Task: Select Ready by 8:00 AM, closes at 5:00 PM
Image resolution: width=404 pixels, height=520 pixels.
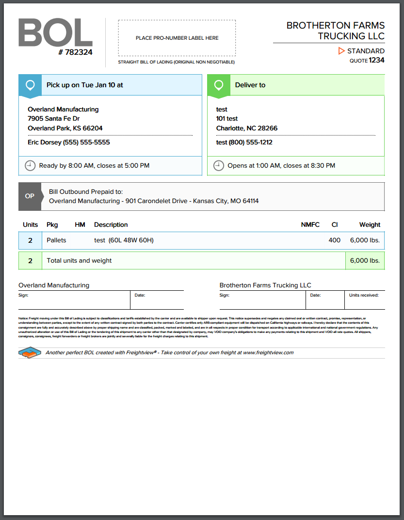Action: point(94,165)
